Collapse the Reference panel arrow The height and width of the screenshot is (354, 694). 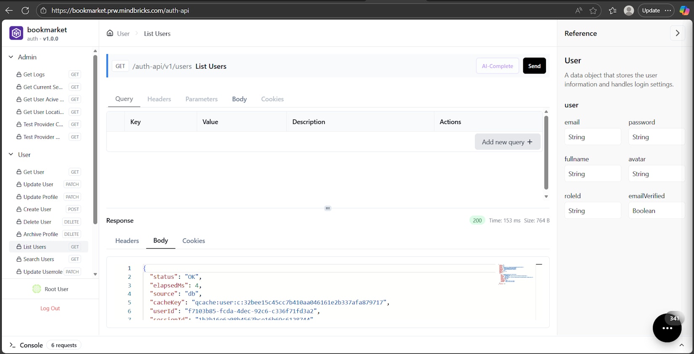click(677, 33)
